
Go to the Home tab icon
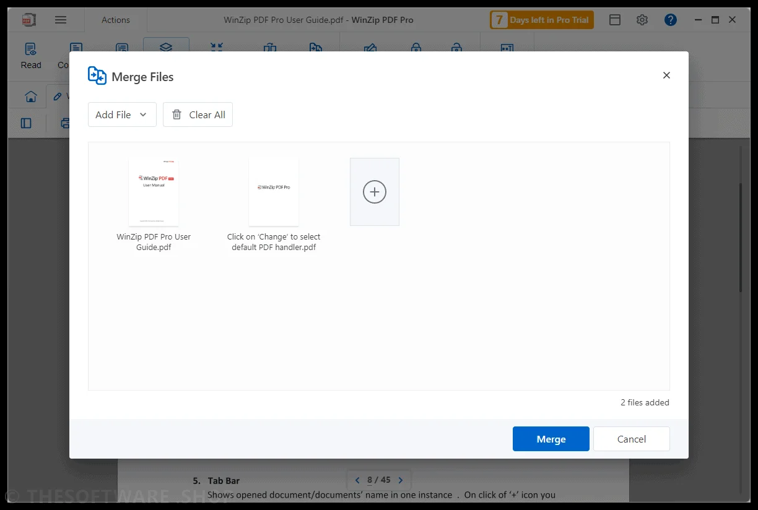pos(30,97)
